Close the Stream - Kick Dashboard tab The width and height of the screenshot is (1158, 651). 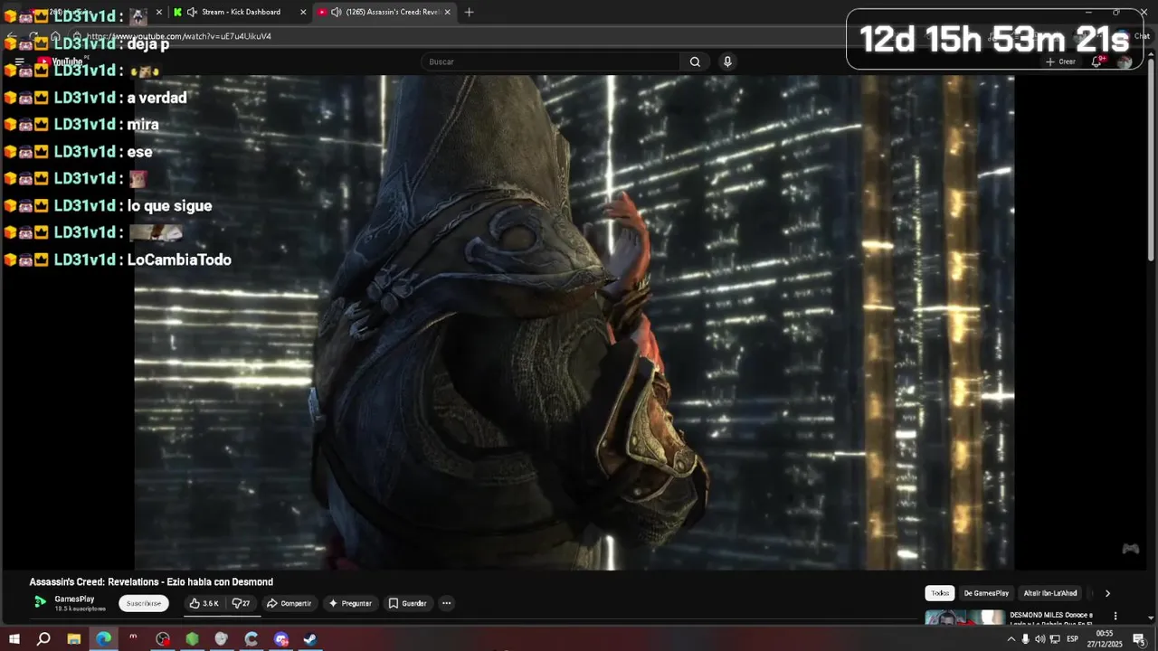(x=303, y=12)
